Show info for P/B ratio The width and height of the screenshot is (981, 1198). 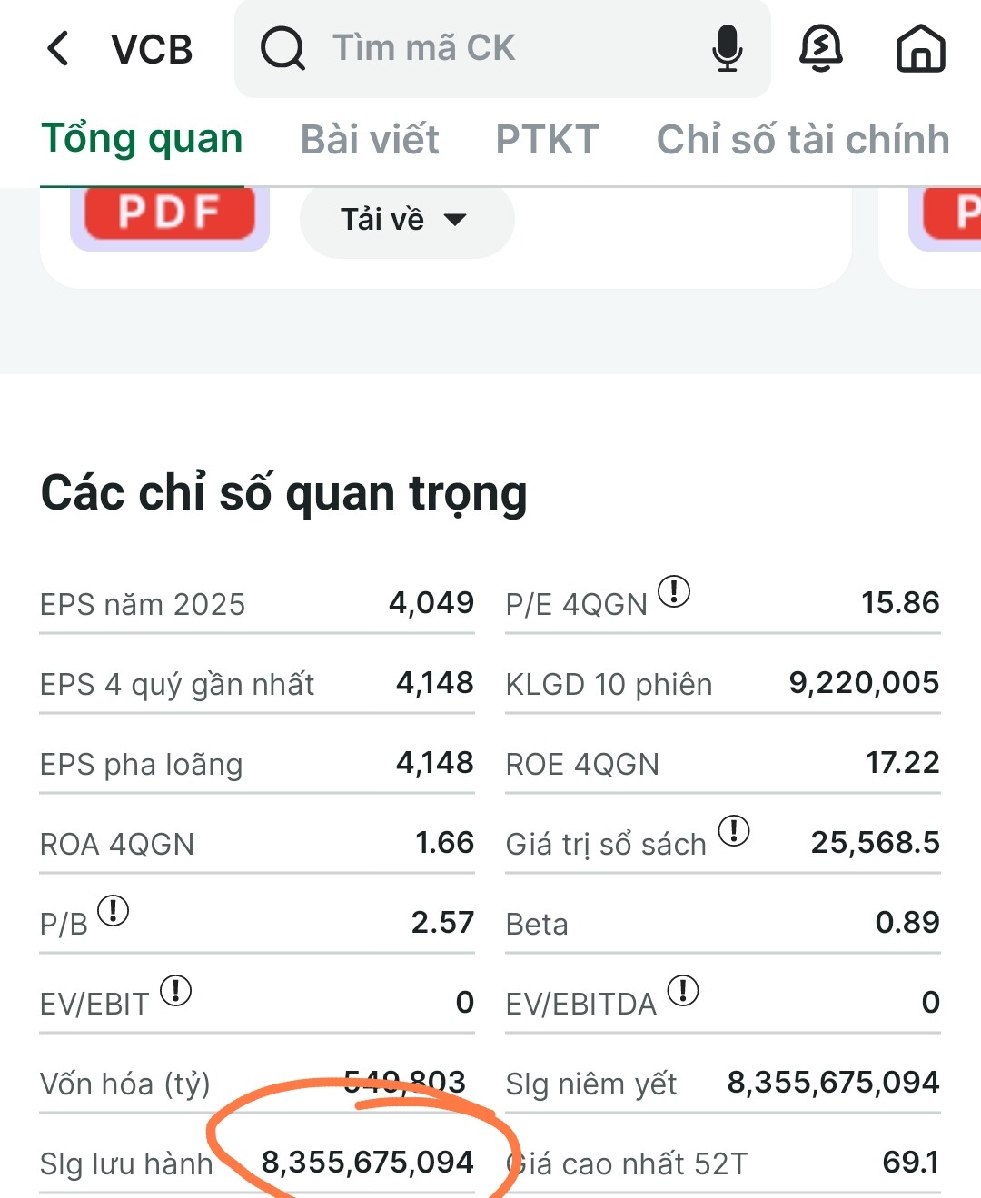tap(114, 910)
